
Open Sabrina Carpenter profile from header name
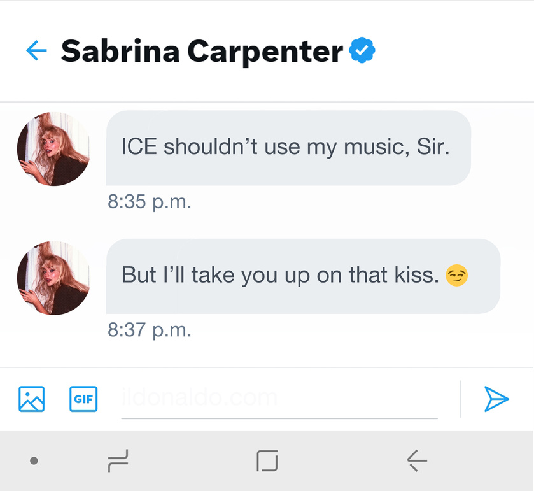[x=202, y=51]
